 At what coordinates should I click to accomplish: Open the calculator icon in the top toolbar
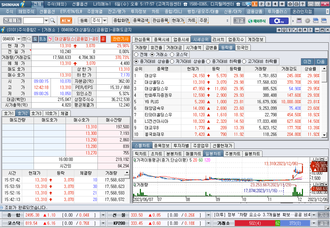(x=299, y=21)
